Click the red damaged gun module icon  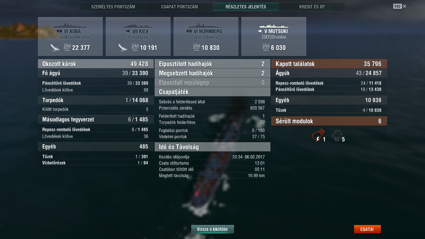click(318, 136)
